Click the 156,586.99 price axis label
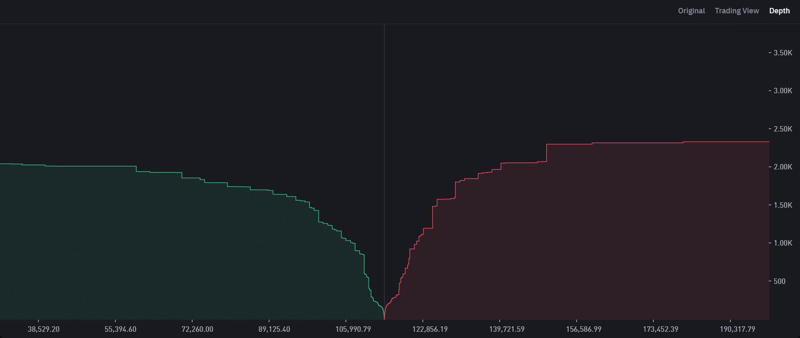Image resolution: width=800 pixels, height=338 pixels. (584, 329)
